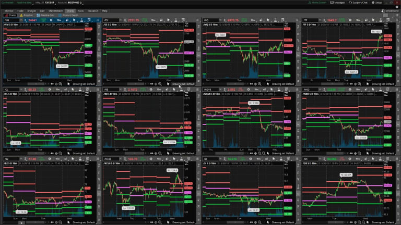
Task: Toggle the Z trade icon on /ES chart
Action: tap(186, 25)
